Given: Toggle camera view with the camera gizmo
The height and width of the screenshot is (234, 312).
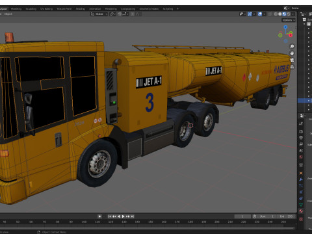Looking at the screenshot, I should point(292,60).
